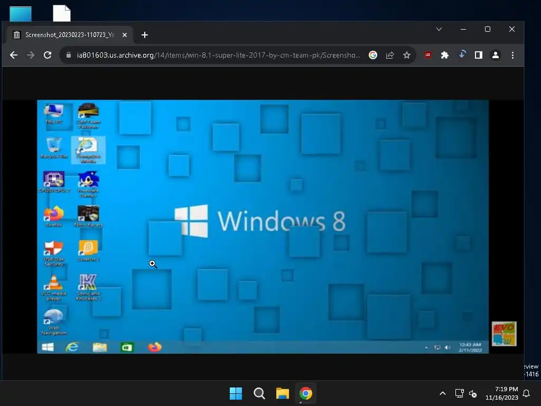Open a new browser tab
This screenshot has height=406, width=541.
(145, 35)
